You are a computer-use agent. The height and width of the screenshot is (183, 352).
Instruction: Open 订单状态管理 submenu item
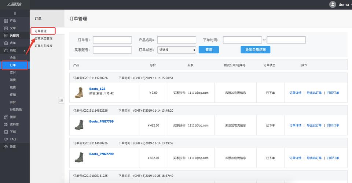click(x=44, y=38)
